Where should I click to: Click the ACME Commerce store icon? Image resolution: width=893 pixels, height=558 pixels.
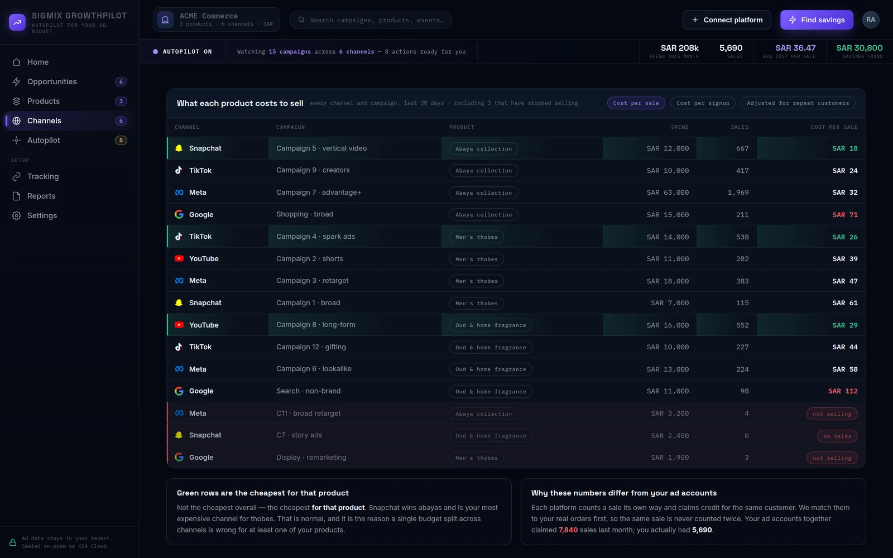165,20
